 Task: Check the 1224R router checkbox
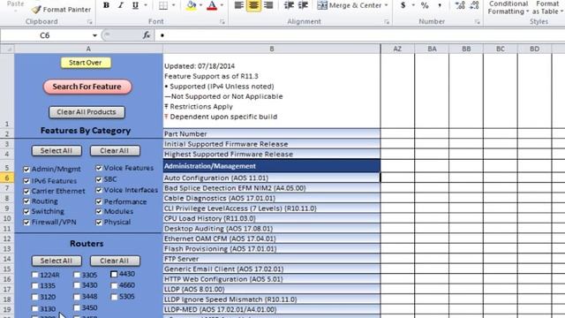35,275
